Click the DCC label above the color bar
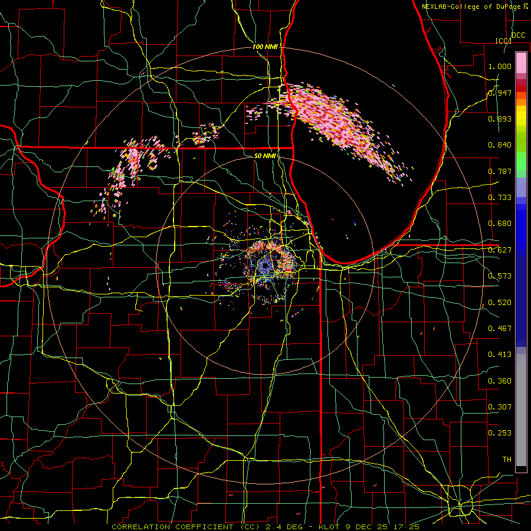This screenshot has height=531, width=531. (x=518, y=35)
